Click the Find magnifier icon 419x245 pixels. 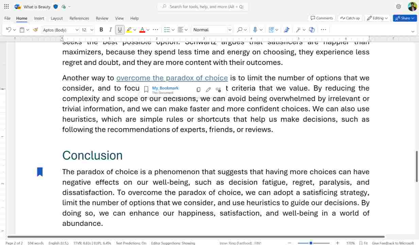click(x=240, y=30)
